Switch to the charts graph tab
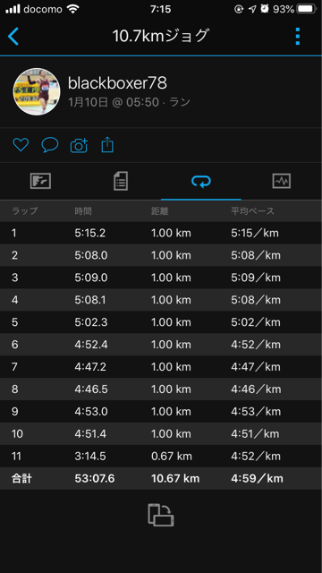The width and height of the screenshot is (322, 573). tap(282, 181)
